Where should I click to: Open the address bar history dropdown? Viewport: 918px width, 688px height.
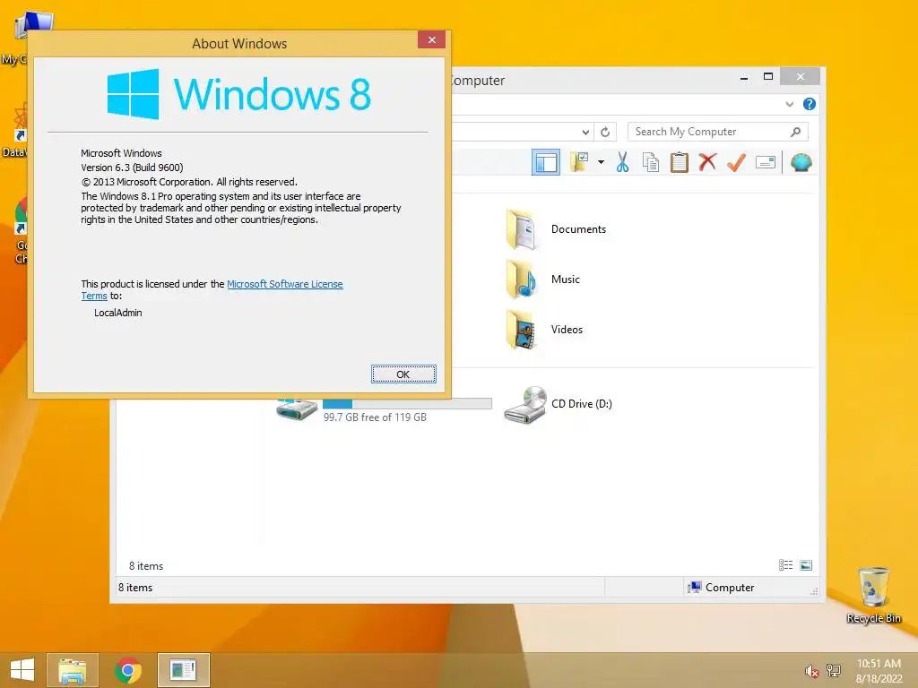[585, 133]
